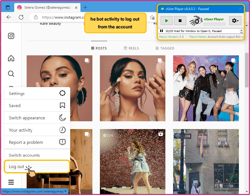Click the tab actions icon at top left
This screenshot has height=195, width=250.
coord(8,8)
